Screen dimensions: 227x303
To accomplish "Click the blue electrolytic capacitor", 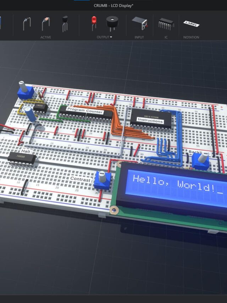I will coord(30,114).
